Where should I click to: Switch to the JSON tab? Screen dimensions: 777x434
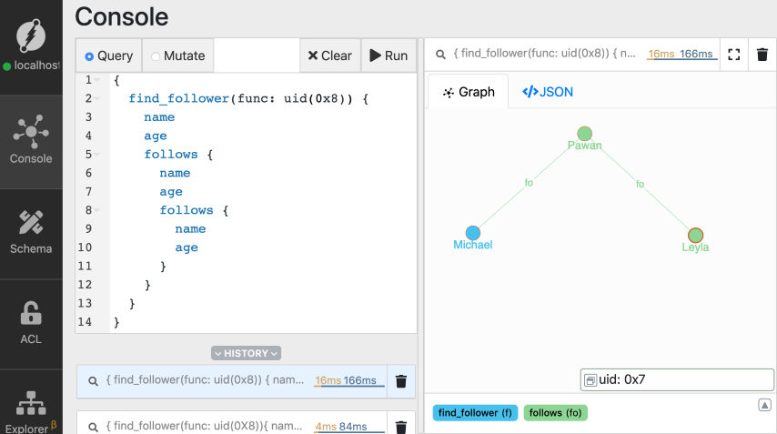point(548,92)
